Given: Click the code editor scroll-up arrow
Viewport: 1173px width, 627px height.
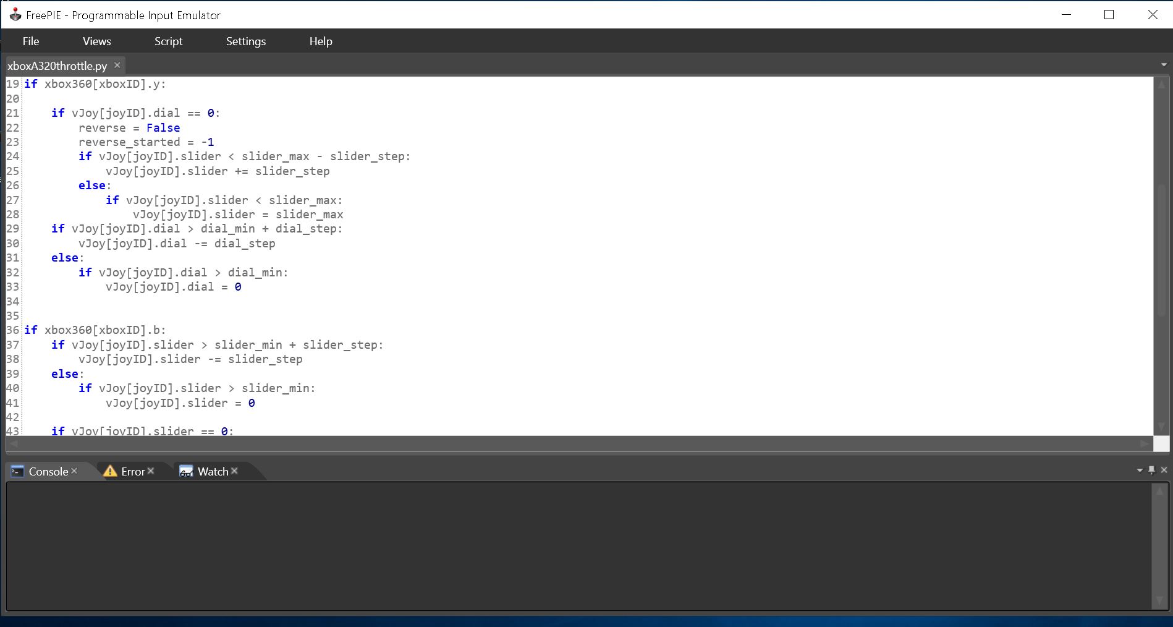Looking at the screenshot, I should pos(1161,84).
